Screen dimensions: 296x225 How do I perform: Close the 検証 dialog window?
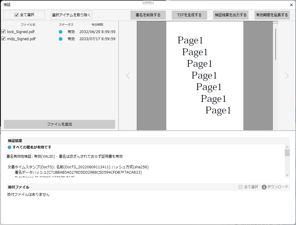point(291,5)
